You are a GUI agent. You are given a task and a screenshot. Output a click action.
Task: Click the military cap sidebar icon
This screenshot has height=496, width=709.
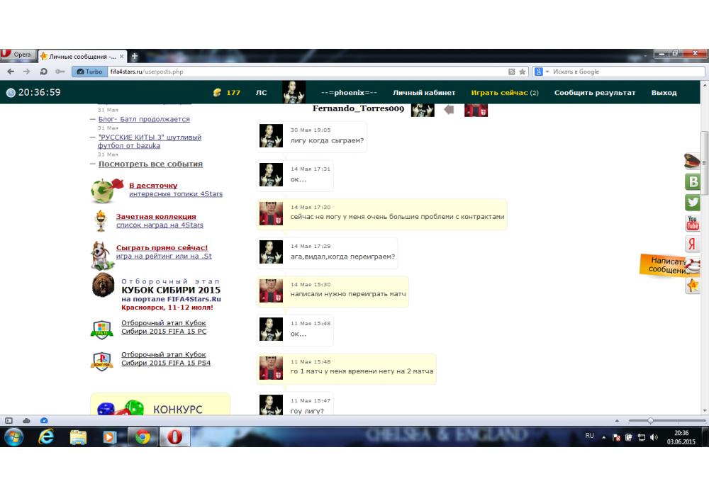tap(693, 161)
